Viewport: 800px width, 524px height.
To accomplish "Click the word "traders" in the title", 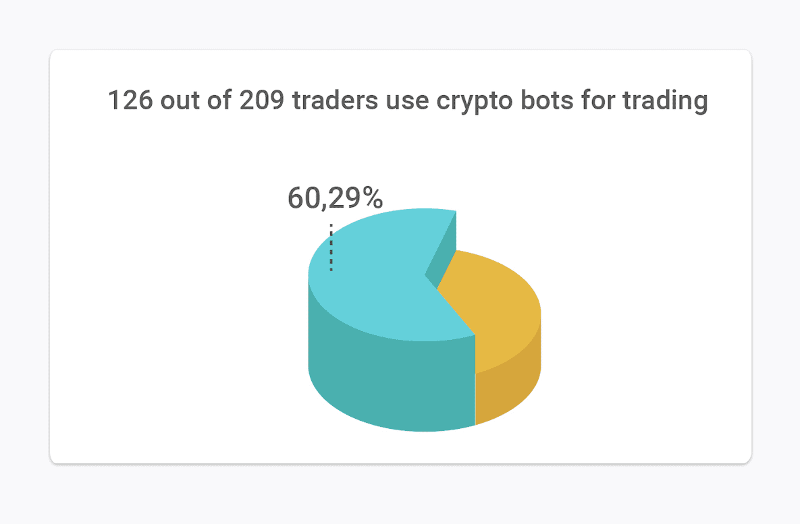I will tap(336, 100).
